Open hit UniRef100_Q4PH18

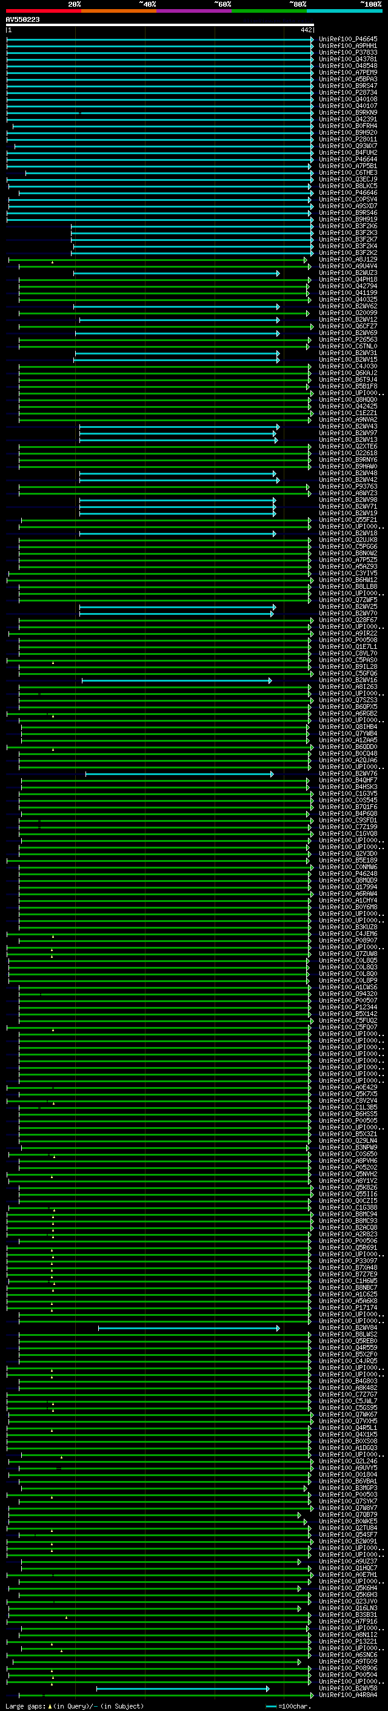coord(348,280)
